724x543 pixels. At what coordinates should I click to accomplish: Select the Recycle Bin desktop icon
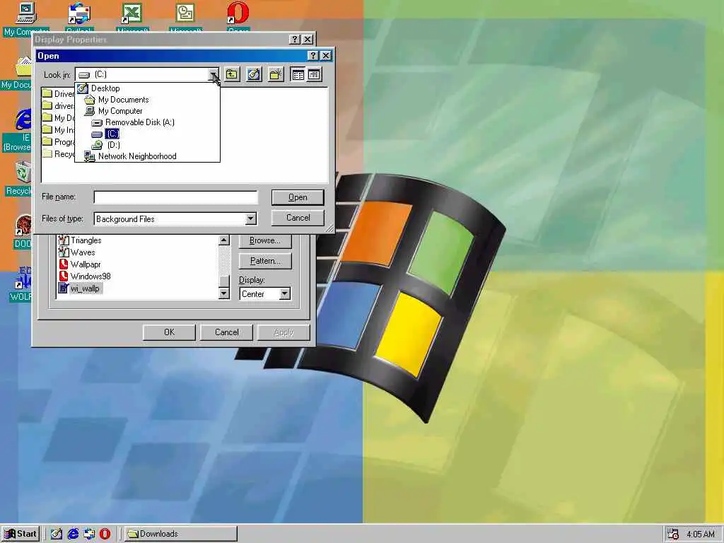pos(18,178)
